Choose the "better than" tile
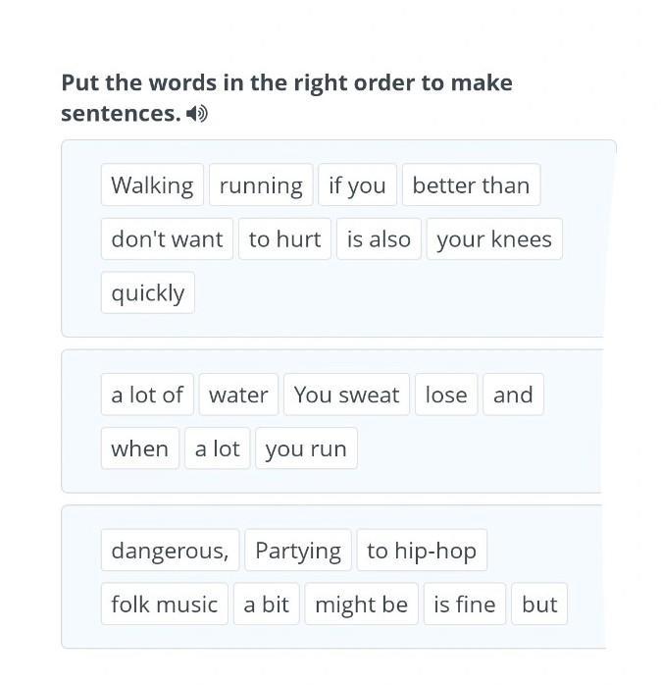Image resolution: width=661 pixels, height=685 pixels. [471, 185]
